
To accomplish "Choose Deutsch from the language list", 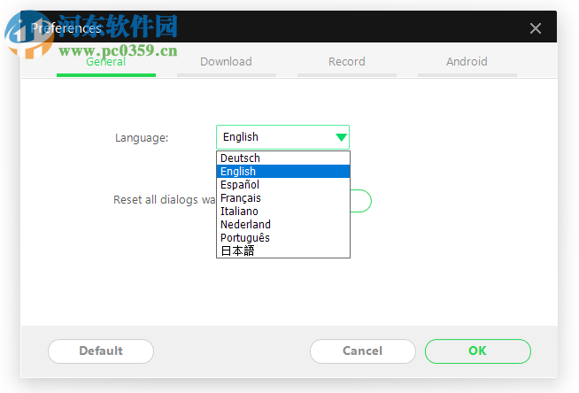I will (283, 158).
